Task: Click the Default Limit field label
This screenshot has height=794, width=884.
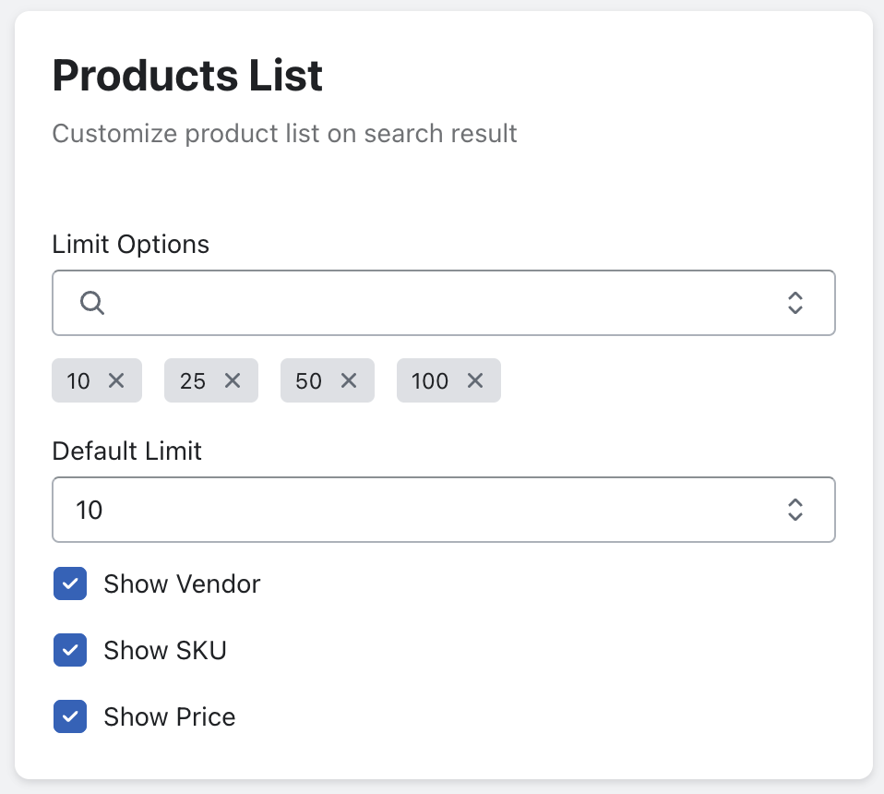Action: coord(127,451)
